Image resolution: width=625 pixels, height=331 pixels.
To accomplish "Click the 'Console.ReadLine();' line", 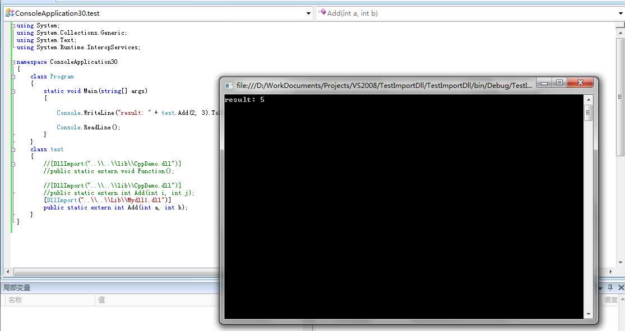I will pyautogui.click(x=89, y=128).
